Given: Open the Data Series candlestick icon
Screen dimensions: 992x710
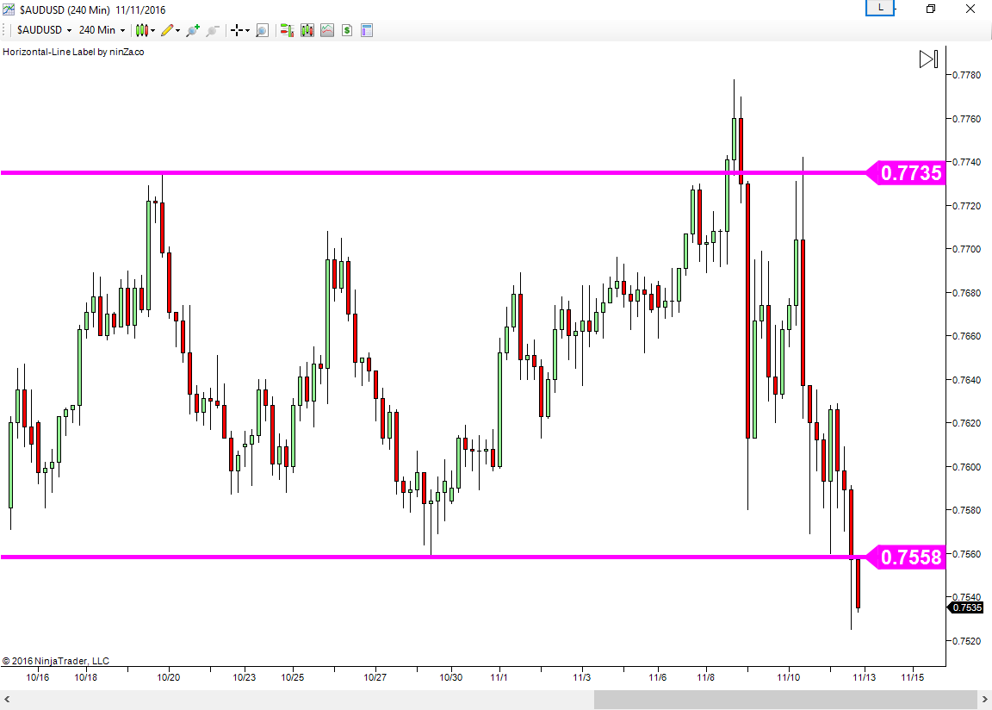Looking at the screenshot, I should [307, 30].
